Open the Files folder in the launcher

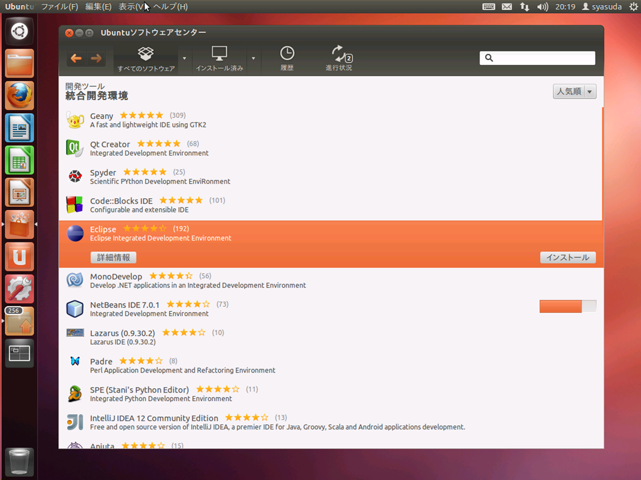[x=19, y=63]
